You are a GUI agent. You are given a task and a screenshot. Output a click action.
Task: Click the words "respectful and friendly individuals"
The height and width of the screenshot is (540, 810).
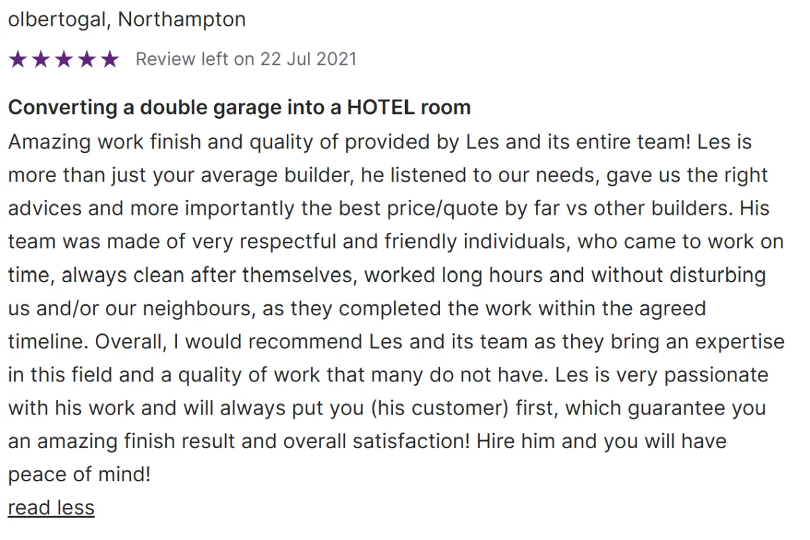coord(394,242)
